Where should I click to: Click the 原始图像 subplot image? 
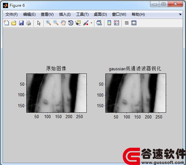[57, 93]
